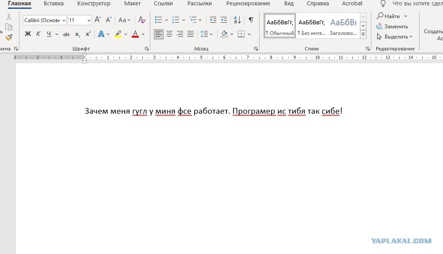This screenshot has width=443, height=254.
Task: Center the paragraph text
Action: [169, 34]
